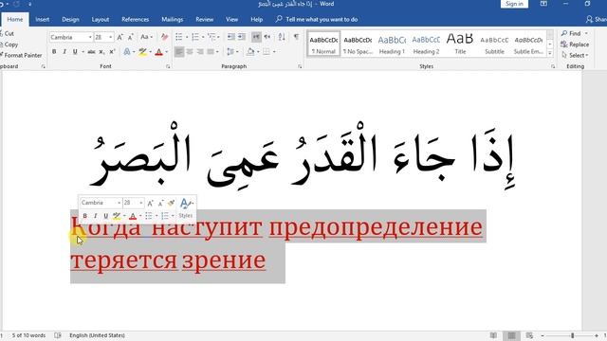Screen dimensions: 607x341
Task: Expand the Styles gallery More arrow
Action: (550, 53)
